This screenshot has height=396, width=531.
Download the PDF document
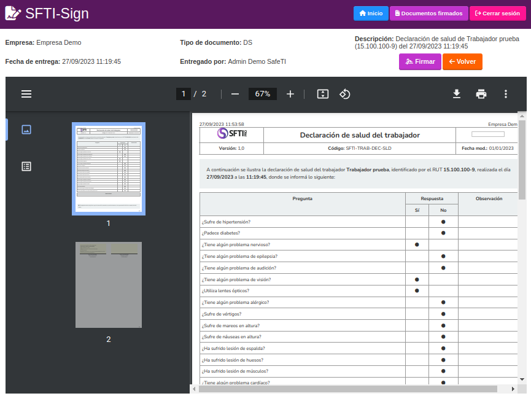pyautogui.click(x=457, y=94)
